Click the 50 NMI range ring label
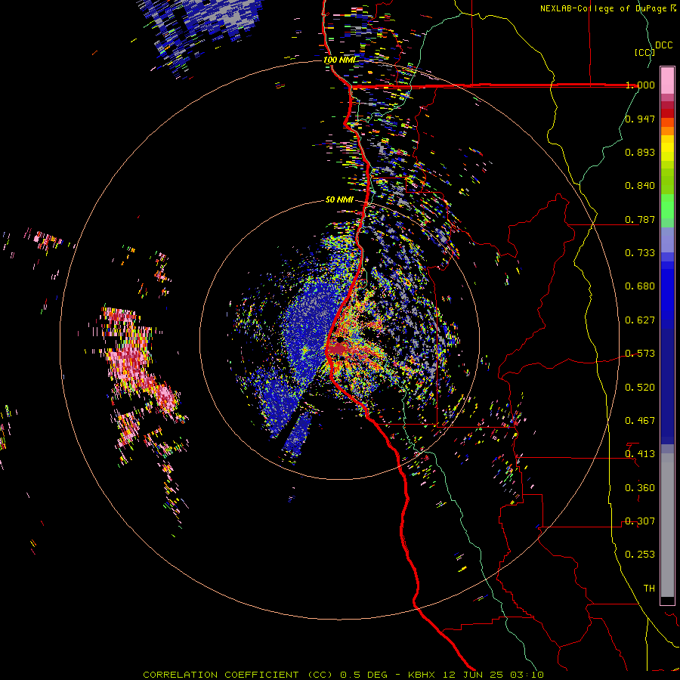 (x=339, y=200)
